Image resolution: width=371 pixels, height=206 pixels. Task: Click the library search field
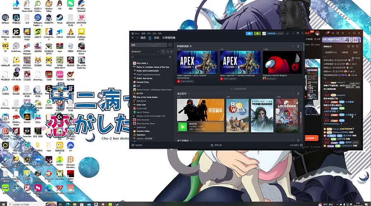coord(149,57)
